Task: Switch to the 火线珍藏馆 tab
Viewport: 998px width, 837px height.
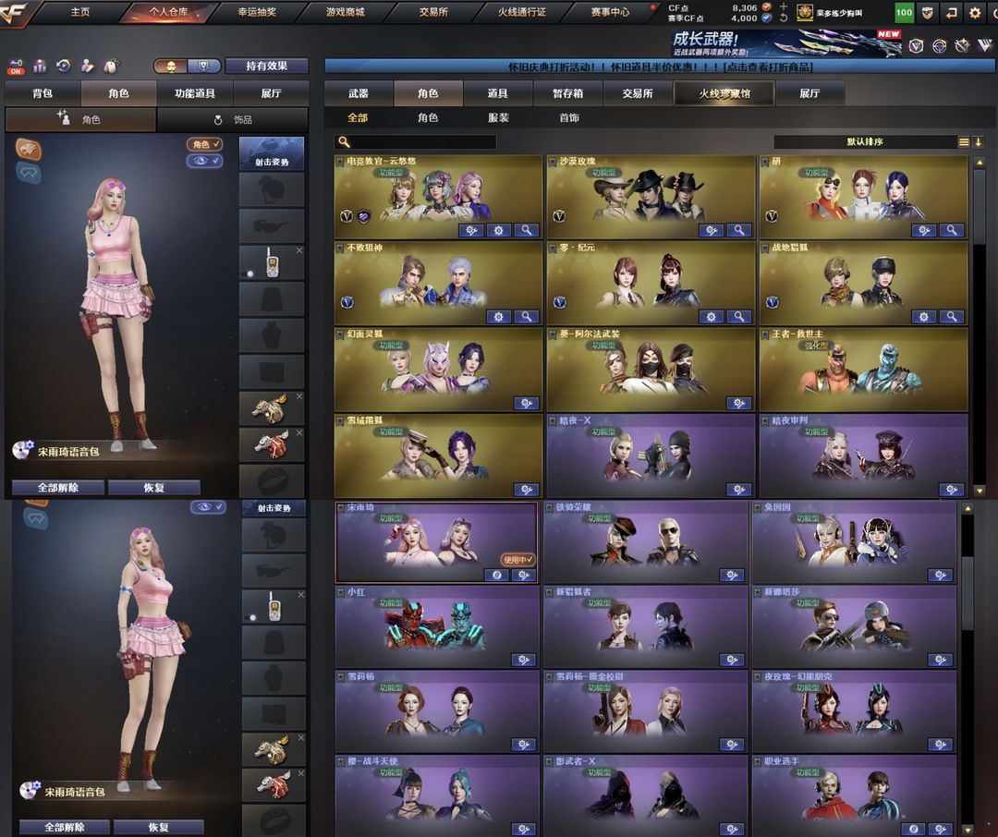Action: pos(724,93)
